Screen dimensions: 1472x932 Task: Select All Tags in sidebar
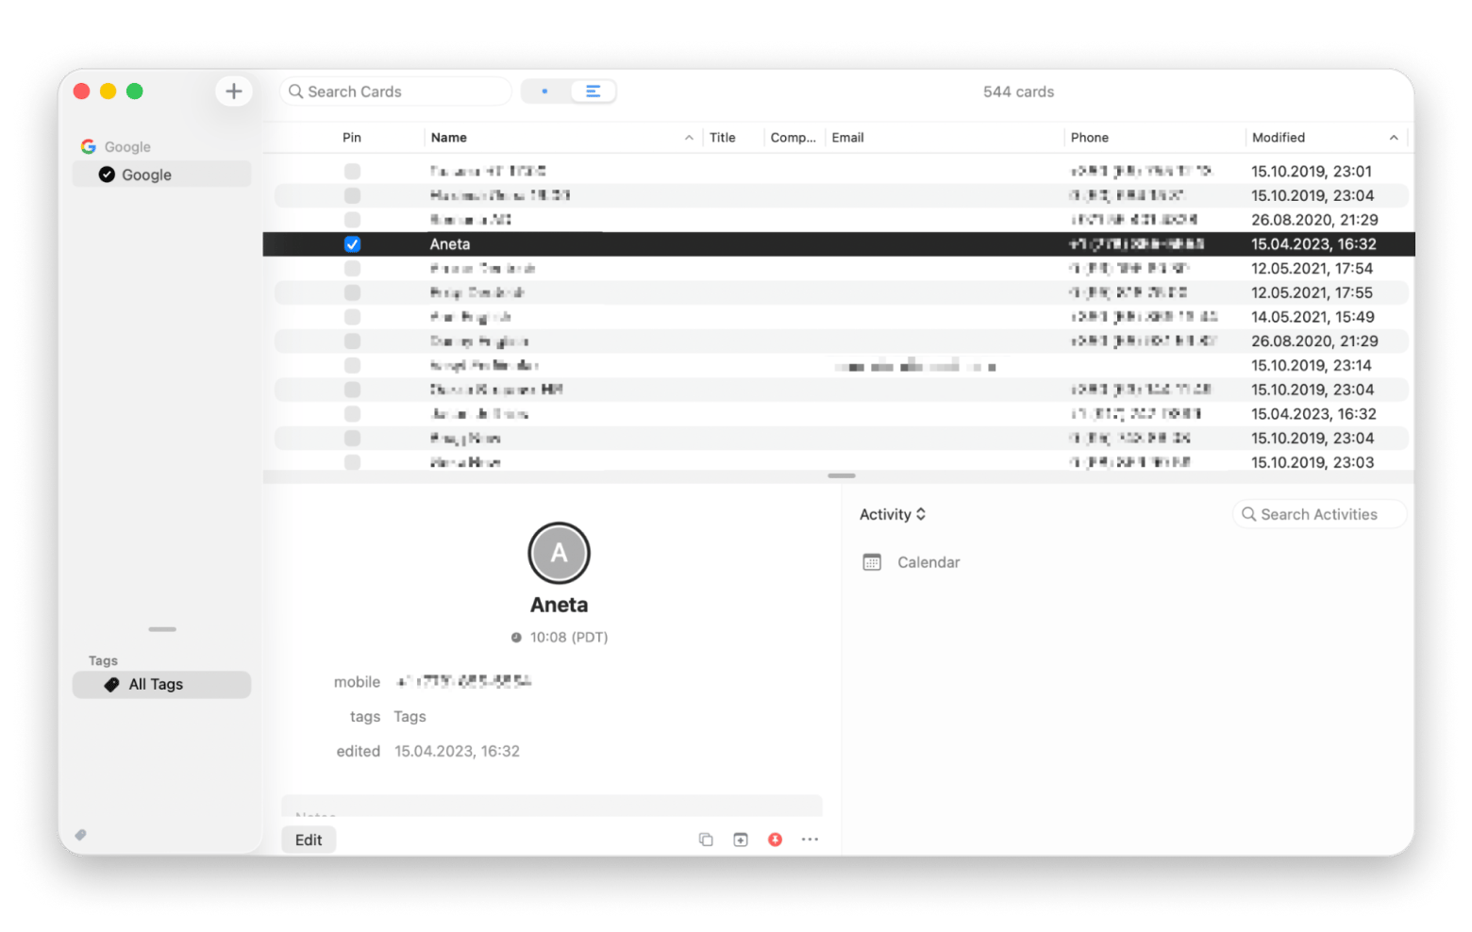[161, 685]
